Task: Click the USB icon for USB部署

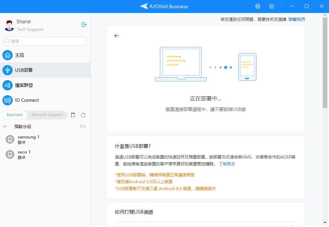Action: [x=8, y=70]
